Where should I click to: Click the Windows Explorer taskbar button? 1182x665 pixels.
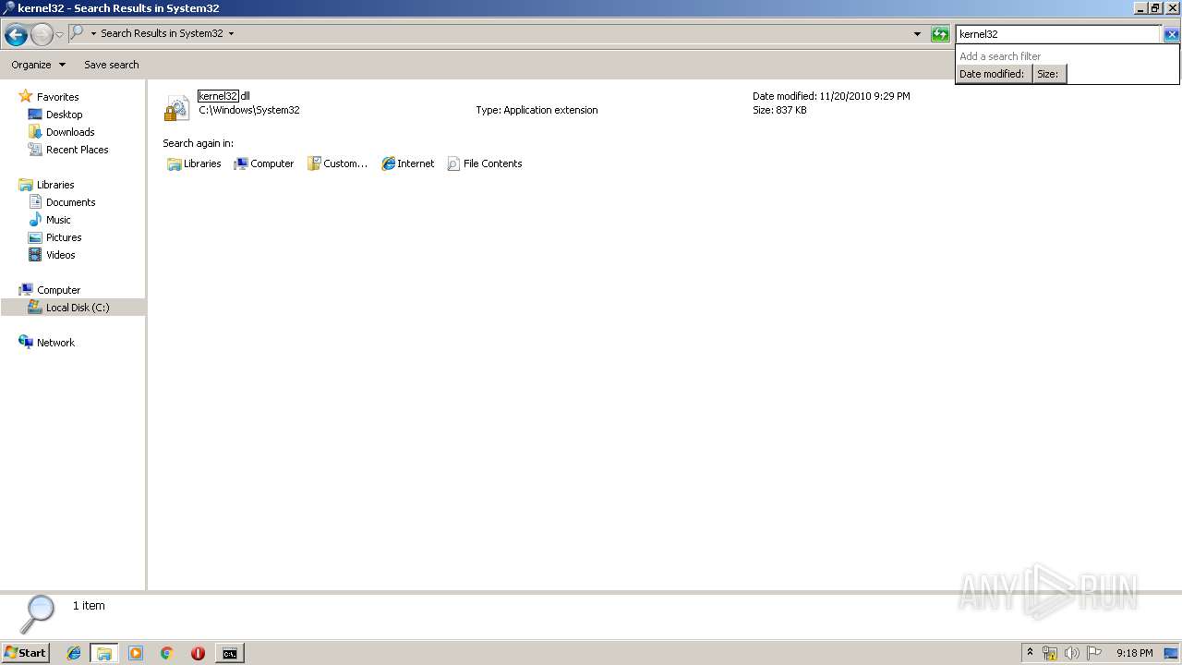point(104,653)
